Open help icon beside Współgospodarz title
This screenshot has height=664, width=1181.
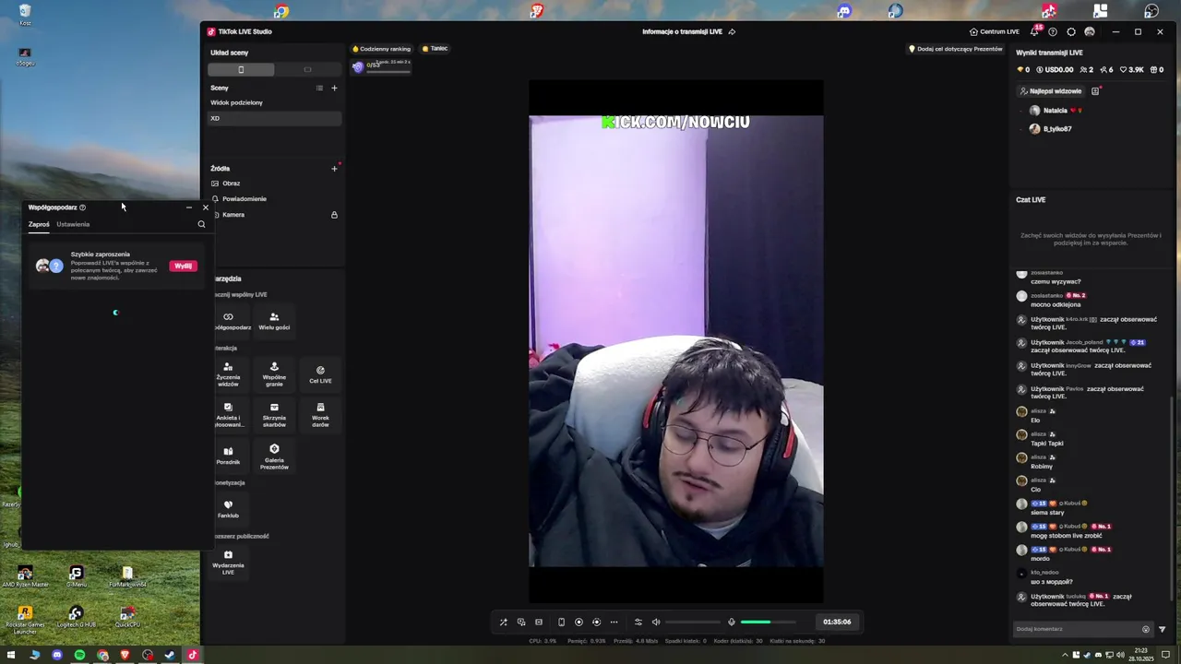[x=82, y=207]
